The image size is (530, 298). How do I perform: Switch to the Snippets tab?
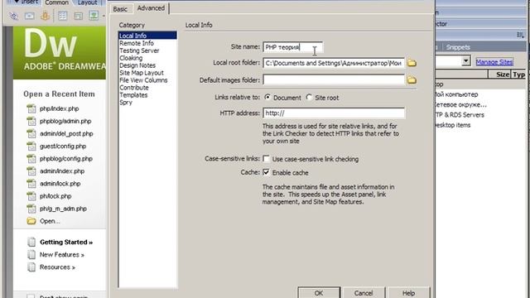458,47
